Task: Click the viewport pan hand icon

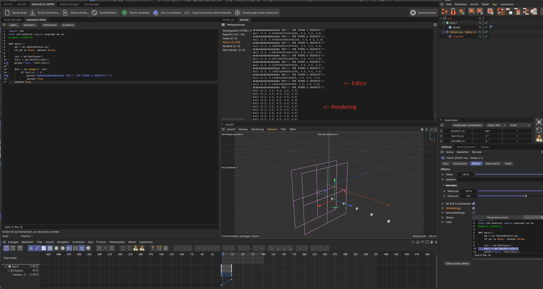Action: click(x=422, y=129)
